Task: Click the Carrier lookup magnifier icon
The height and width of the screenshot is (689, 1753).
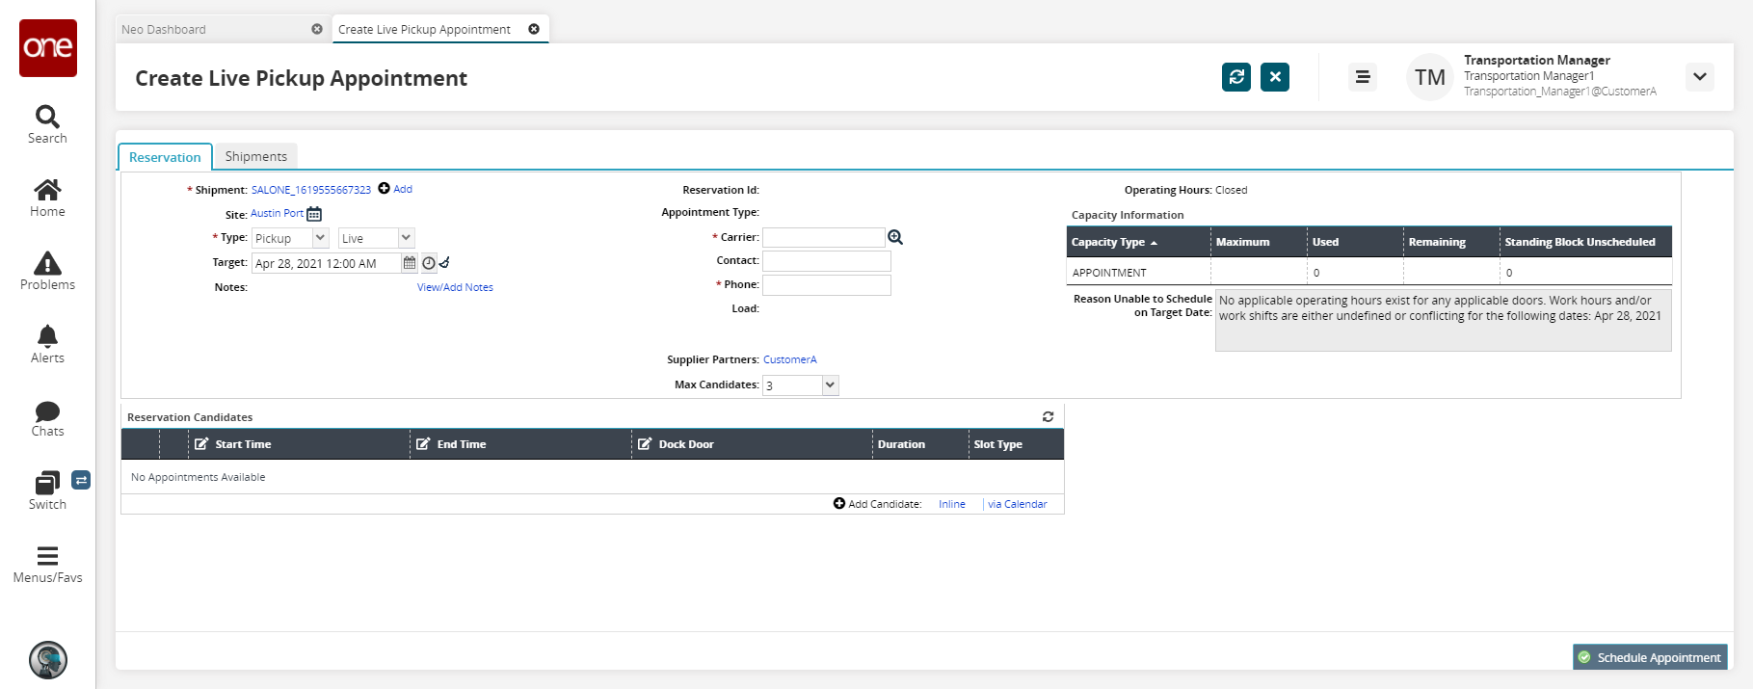Action: (895, 237)
